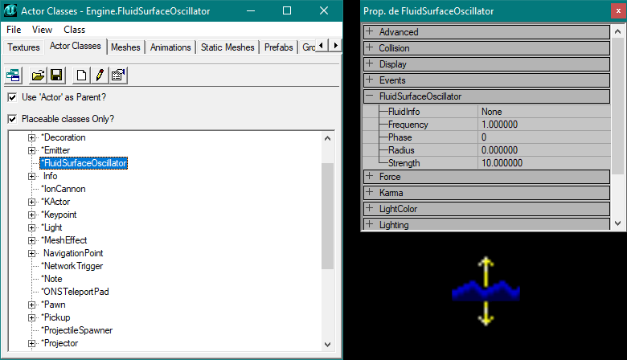Image resolution: width=627 pixels, height=360 pixels.
Task: Click the Phase value field
Action: [x=544, y=137]
